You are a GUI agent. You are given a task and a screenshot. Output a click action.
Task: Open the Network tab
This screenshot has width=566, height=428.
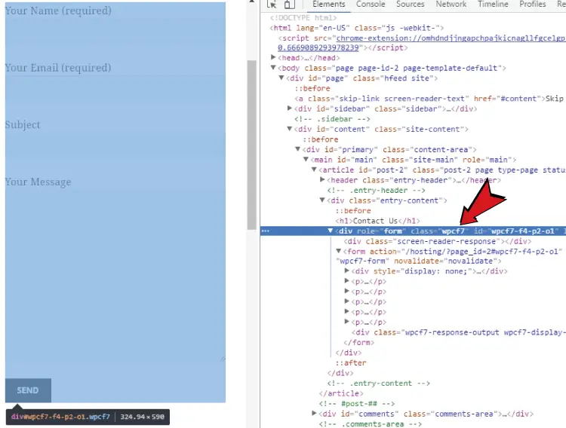point(451,5)
